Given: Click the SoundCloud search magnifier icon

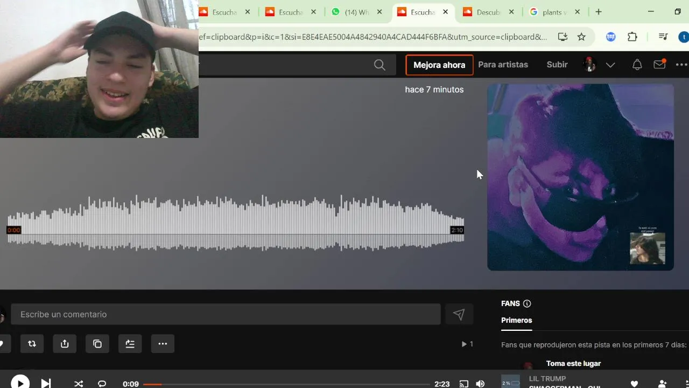Looking at the screenshot, I should click(379, 65).
